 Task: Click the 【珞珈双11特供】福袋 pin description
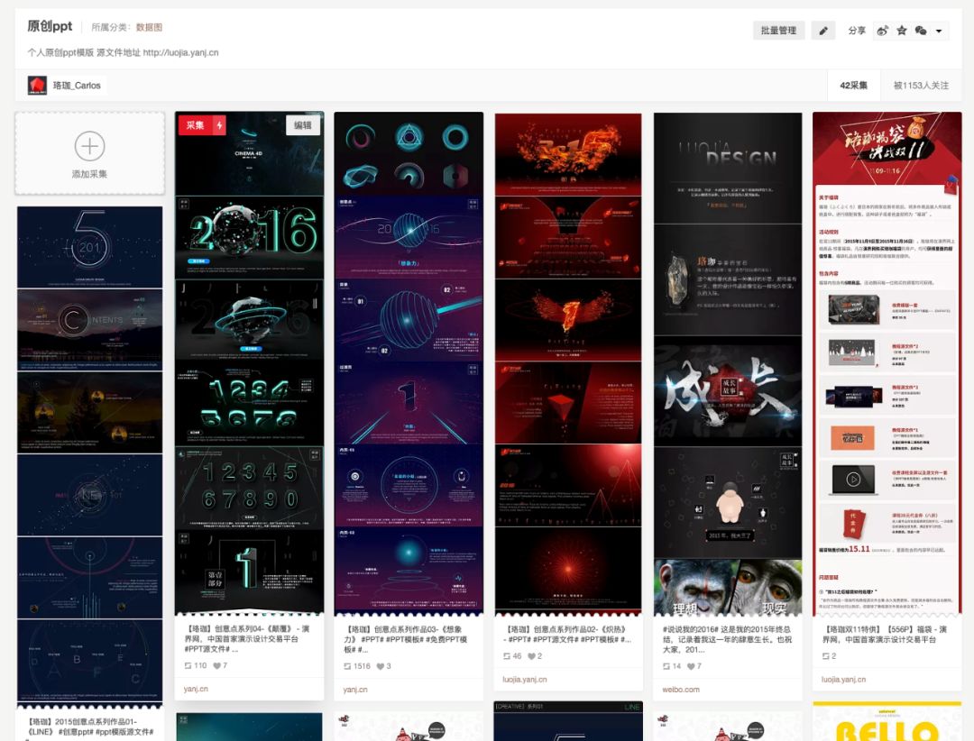coord(886,634)
